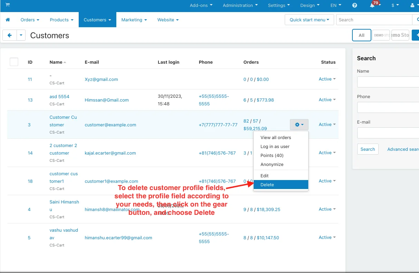
Task: Expand the Active status dropdown for ID 11
Action: pos(327,79)
